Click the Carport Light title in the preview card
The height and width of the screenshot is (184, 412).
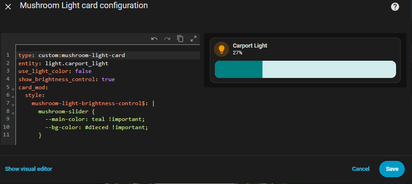[249, 46]
